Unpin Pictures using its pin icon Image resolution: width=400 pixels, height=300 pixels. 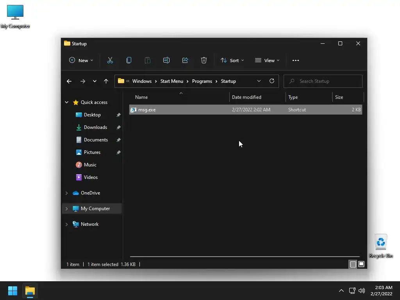(118, 153)
